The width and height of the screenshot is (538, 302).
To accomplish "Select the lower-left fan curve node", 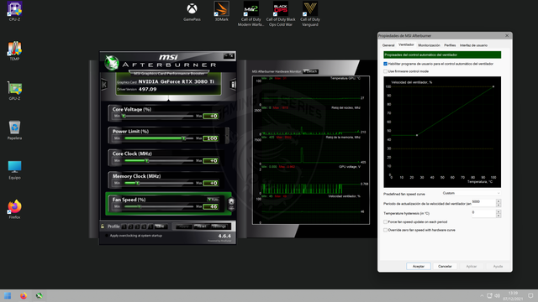I will click(417, 135).
